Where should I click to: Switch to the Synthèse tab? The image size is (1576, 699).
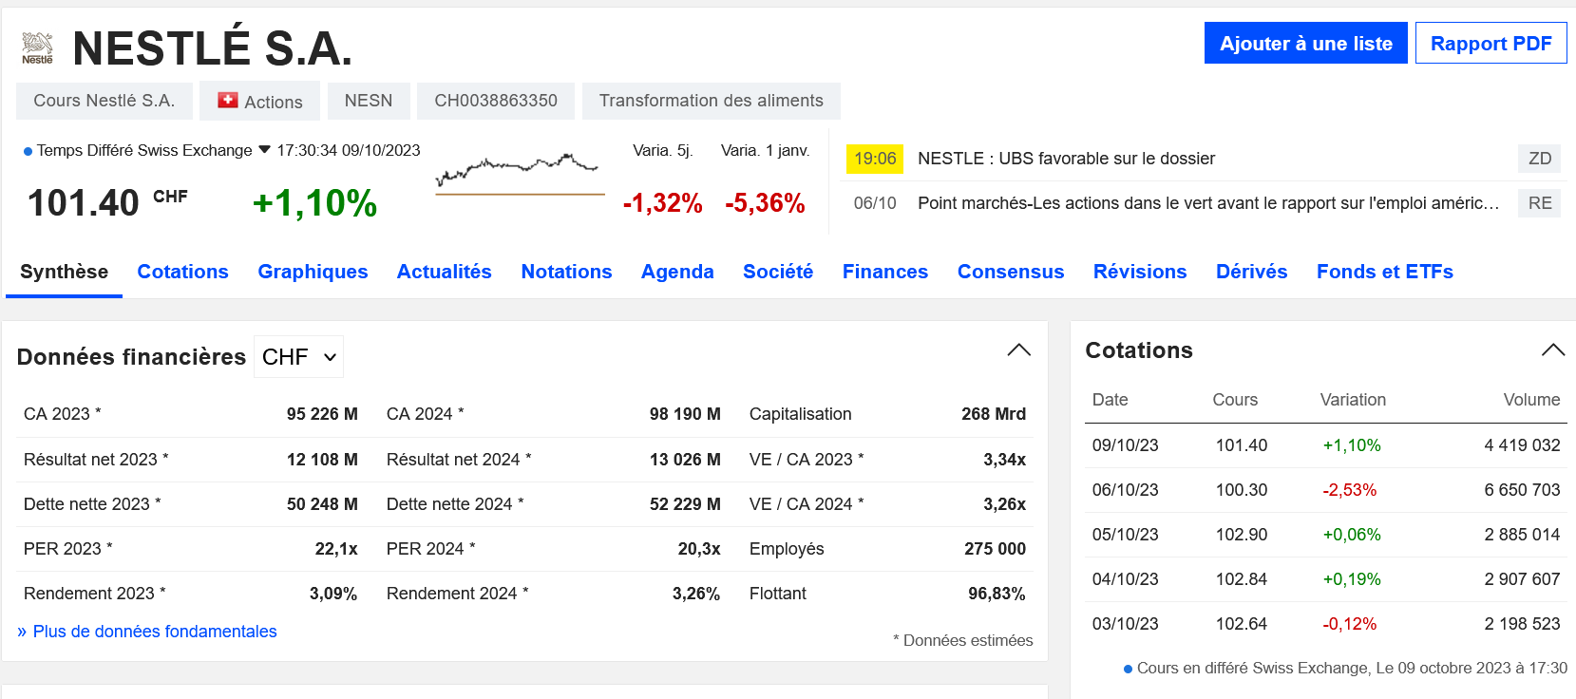pyautogui.click(x=65, y=272)
